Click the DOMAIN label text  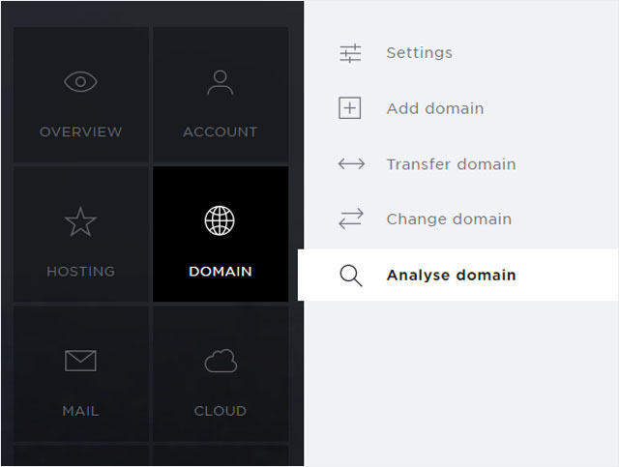pos(221,271)
